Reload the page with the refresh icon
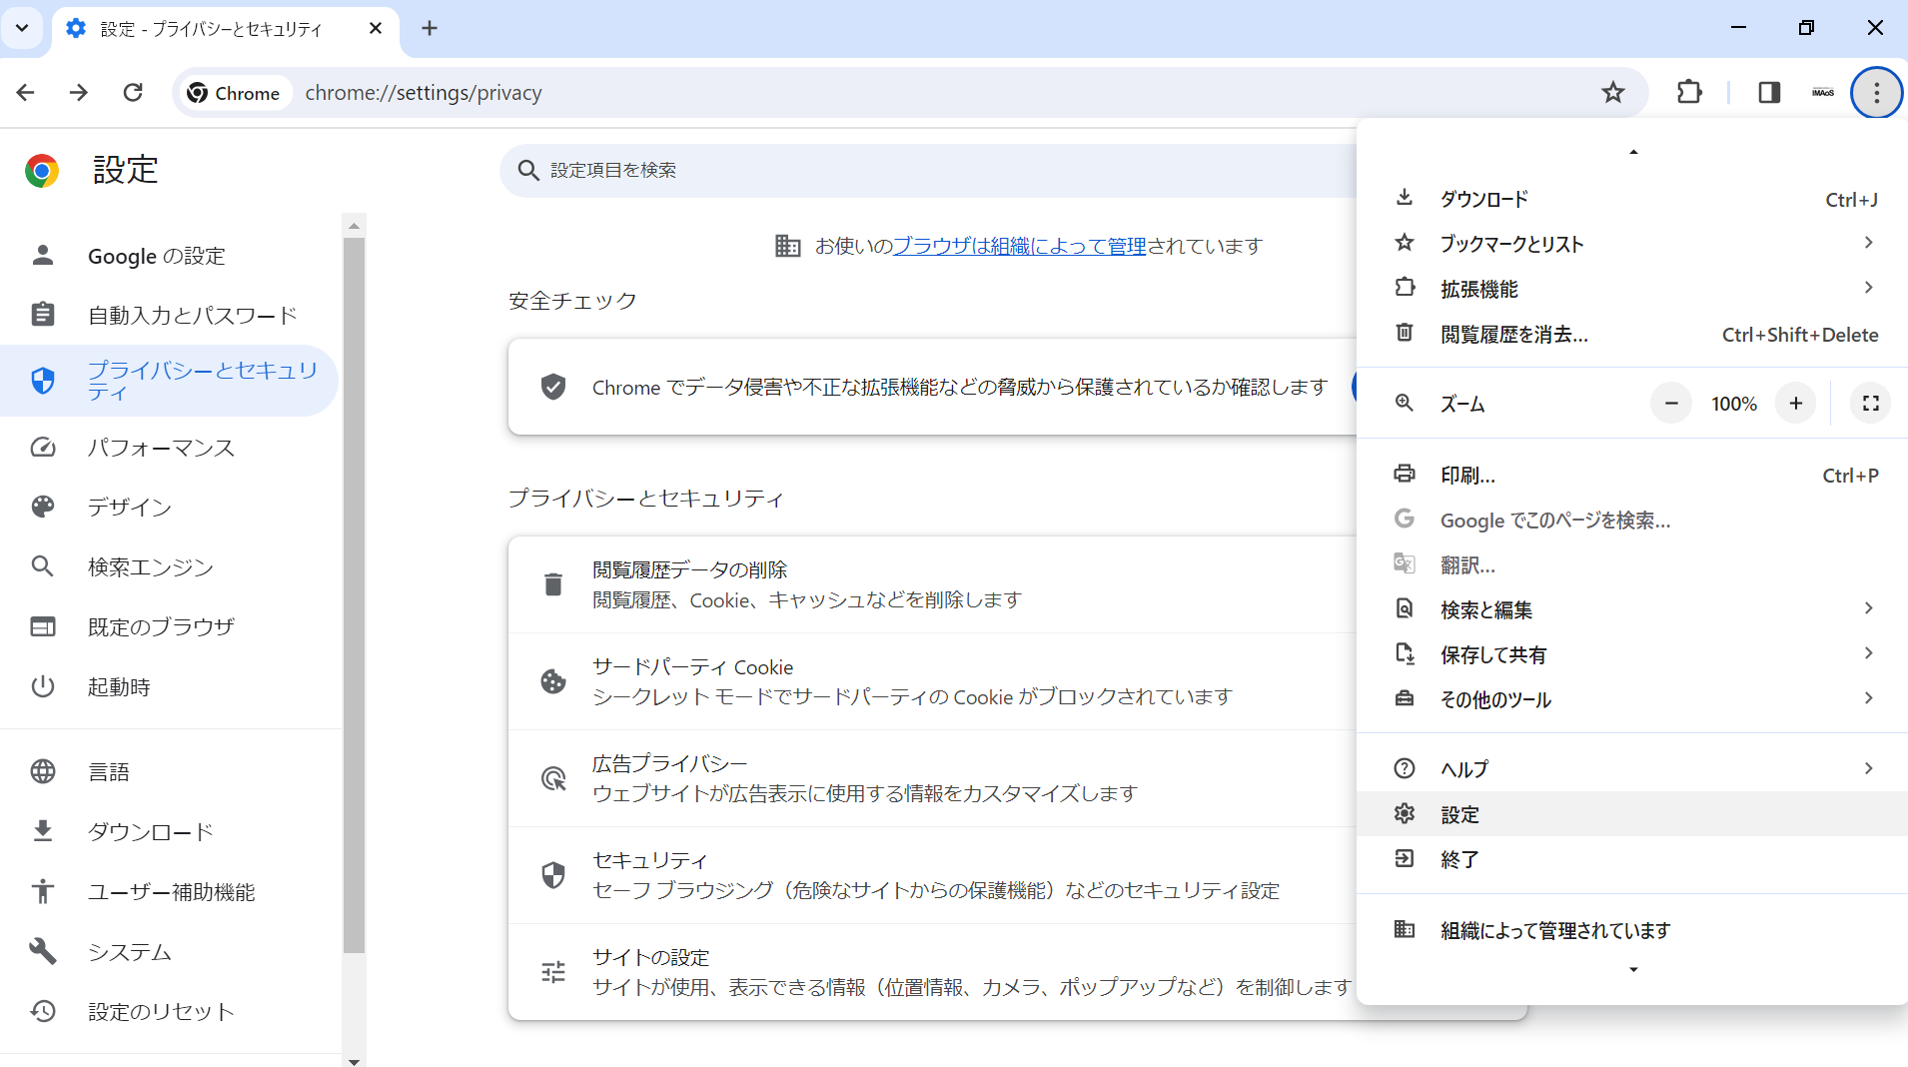 (x=132, y=92)
